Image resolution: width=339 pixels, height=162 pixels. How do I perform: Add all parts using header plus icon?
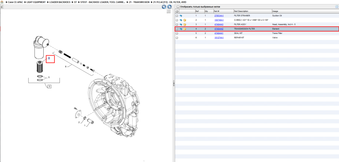[177, 11]
